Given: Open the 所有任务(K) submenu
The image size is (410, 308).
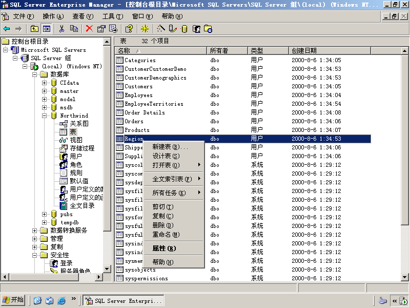Looking at the screenshot, I should pyautogui.click(x=174, y=193).
